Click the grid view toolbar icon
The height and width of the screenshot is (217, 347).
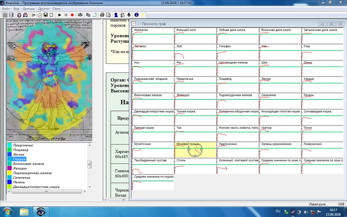click(x=5, y=15)
